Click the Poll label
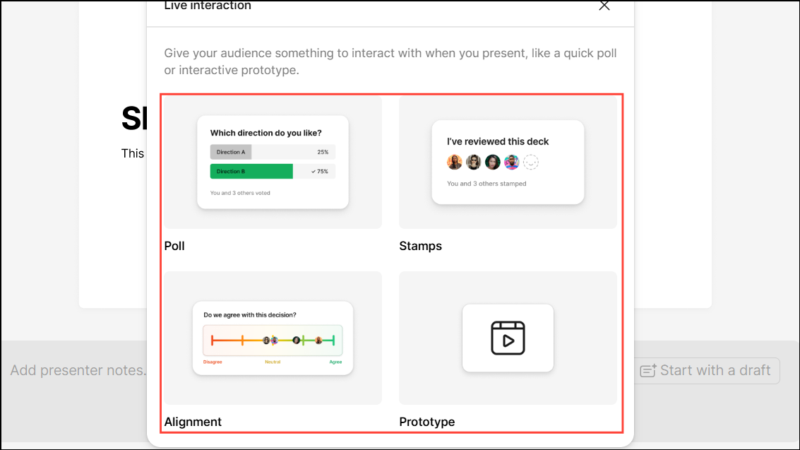This screenshot has width=800, height=450. pyautogui.click(x=174, y=246)
